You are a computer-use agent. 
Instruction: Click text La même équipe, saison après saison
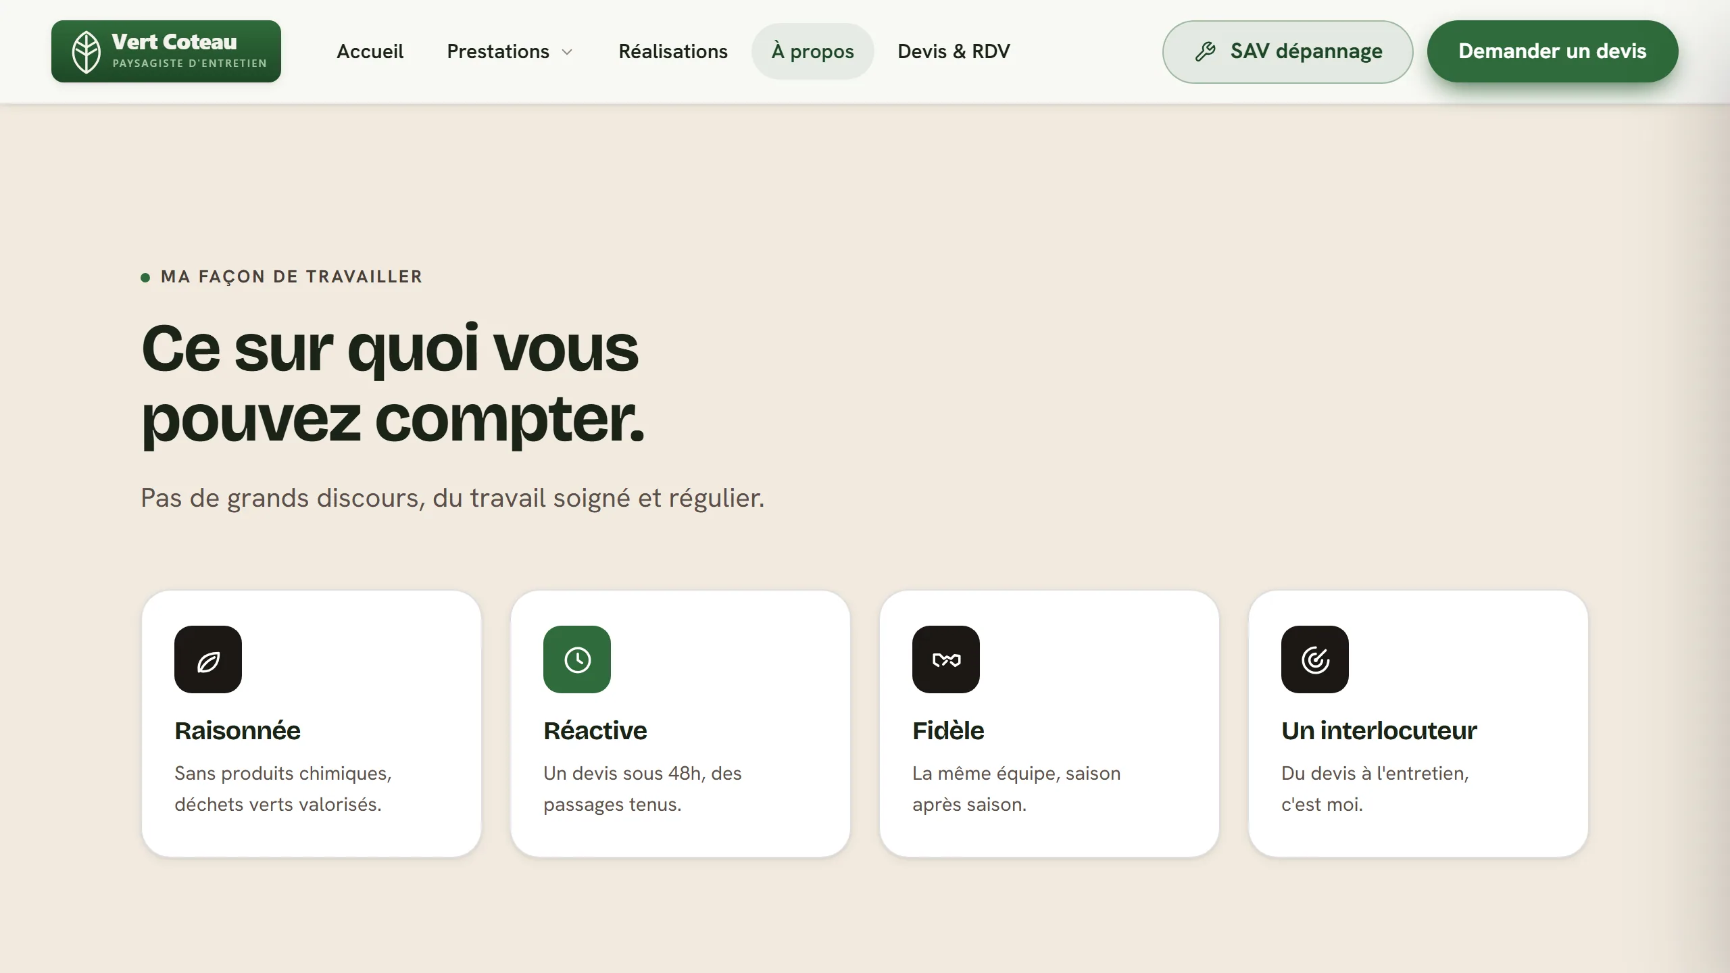(x=1016, y=789)
